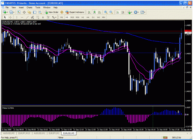Switch to M30 timeframe
This screenshot has width=193, height=140.
[x=78, y=17]
